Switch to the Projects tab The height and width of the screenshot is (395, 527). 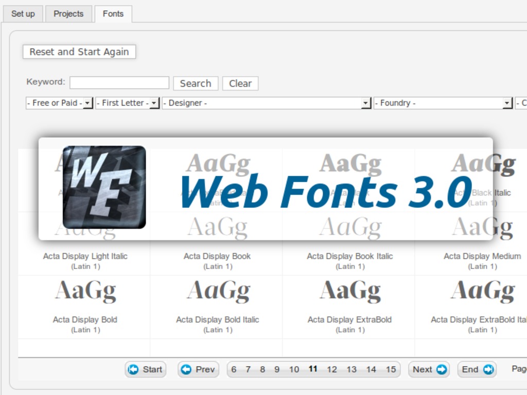click(68, 14)
